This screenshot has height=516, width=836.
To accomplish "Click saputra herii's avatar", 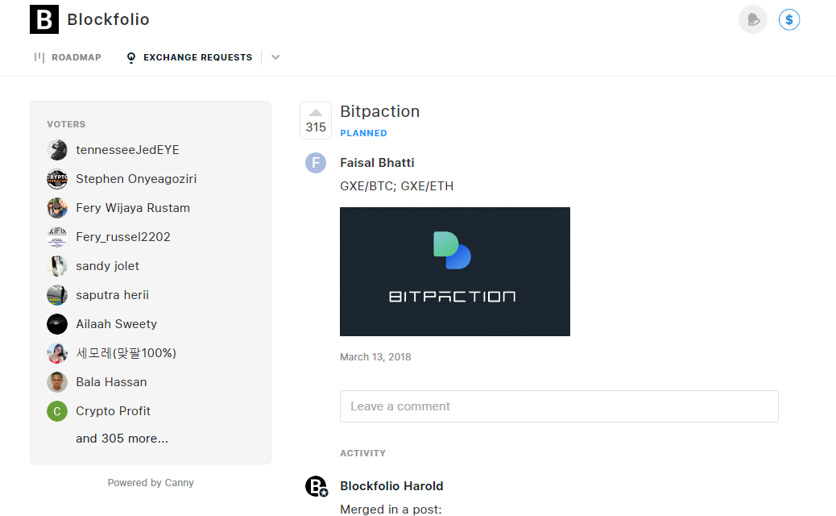I will click(x=57, y=295).
